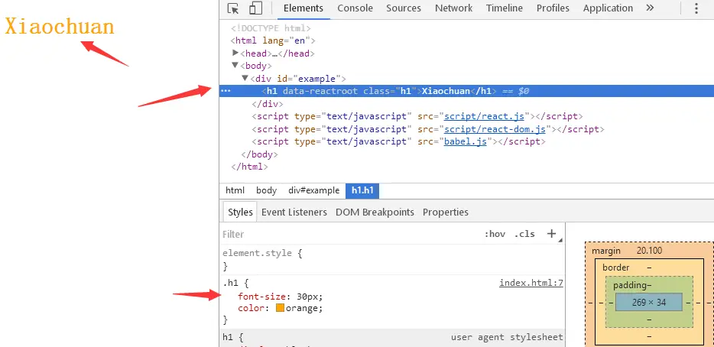This screenshot has height=347, width=714.
Task: Click the .h1 selector text
Action: (x=230, y=284)
